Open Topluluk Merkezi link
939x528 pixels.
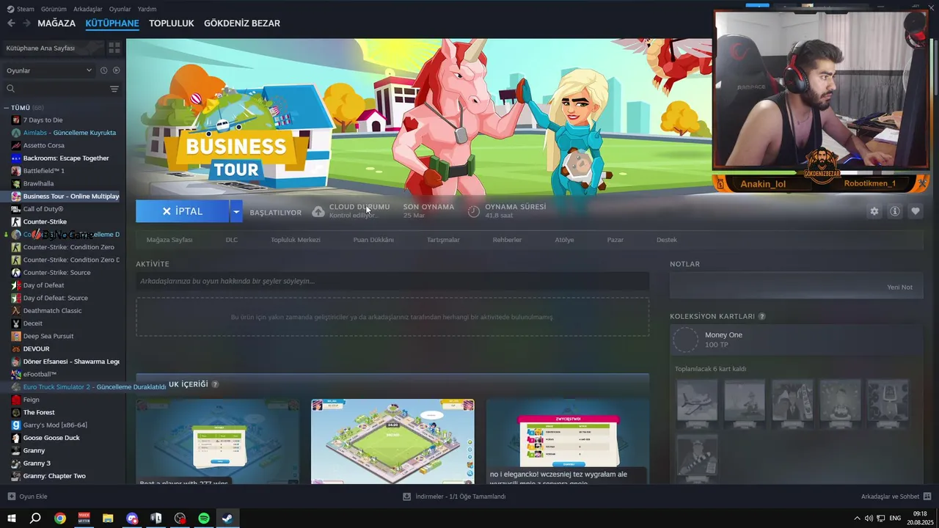pos(296,240)
